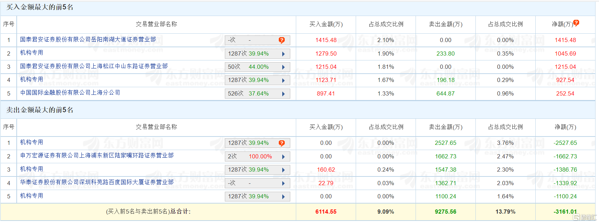
Task: Select net amount 1045.69
Action: tap(565, 53)
